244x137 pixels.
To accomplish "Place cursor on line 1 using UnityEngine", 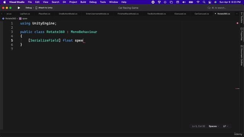I will coord(38,23).
